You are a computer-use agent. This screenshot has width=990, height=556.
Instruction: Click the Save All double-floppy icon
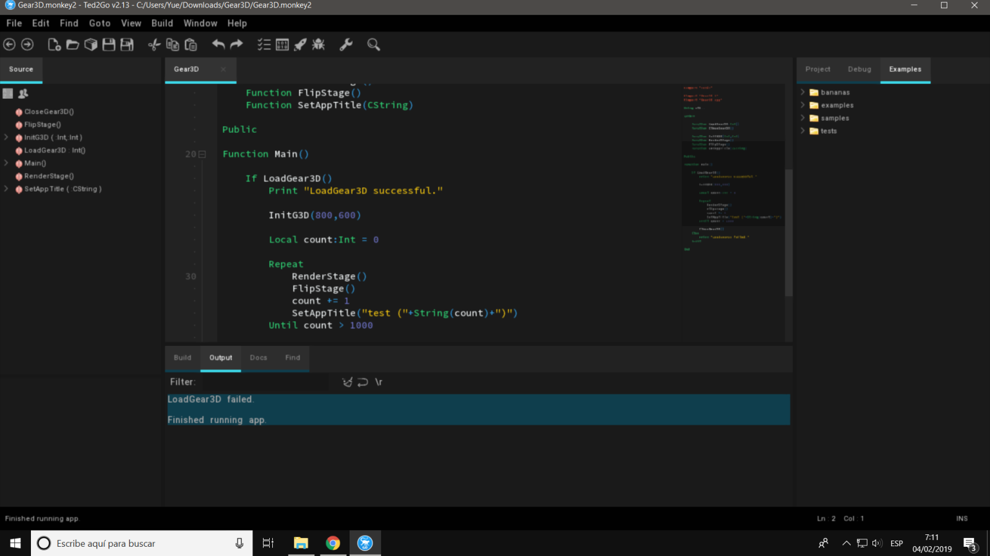coord(127,44)
